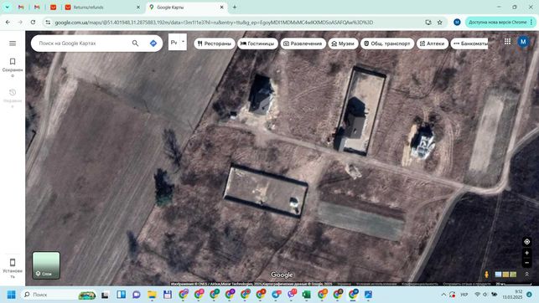Image resolution: width=539 pixels, height=303 pixels.
Task: Open the tab search dropdown in Chrome
Action: [x=7, y=7]
